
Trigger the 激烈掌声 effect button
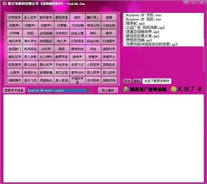46,17
